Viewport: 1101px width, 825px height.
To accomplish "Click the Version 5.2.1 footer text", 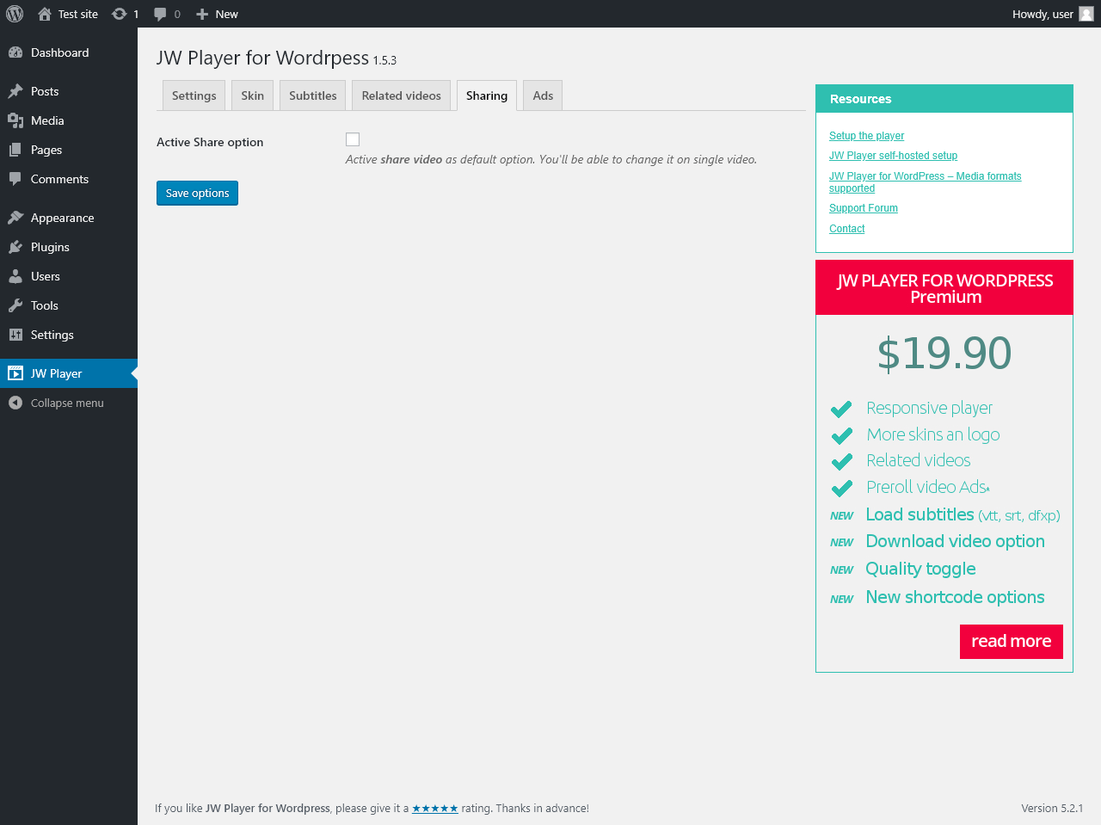I will click(1052, 809).
